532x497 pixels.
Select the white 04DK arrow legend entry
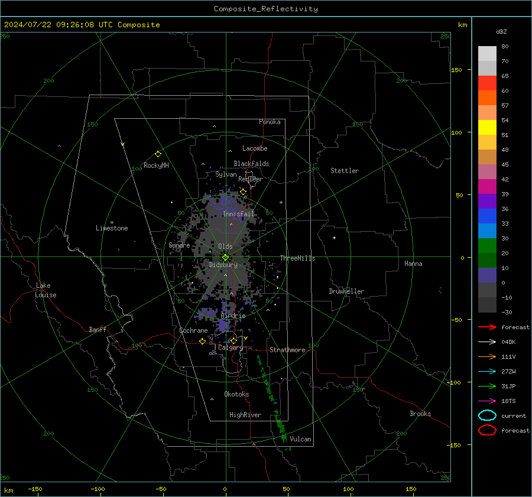click(x=487, y=342)
